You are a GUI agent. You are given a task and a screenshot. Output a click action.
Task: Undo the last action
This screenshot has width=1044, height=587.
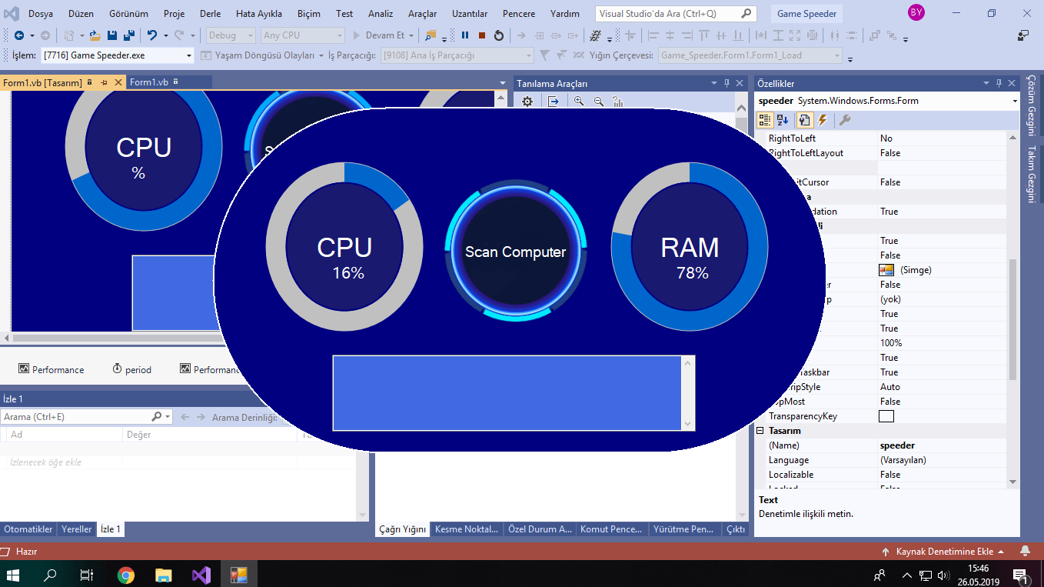click(x=152, y=35)
